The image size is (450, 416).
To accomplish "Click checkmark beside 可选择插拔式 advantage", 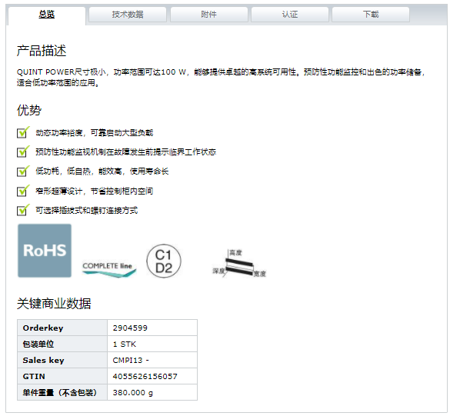I will pos(23,210).
